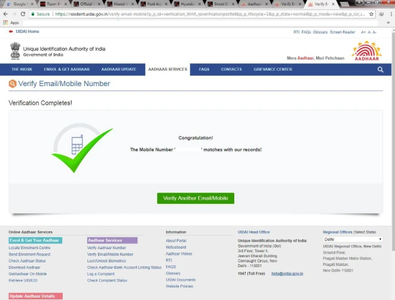395x300 pixels.
Task: Open THE KIOSK menu
Action: [22, 69]
